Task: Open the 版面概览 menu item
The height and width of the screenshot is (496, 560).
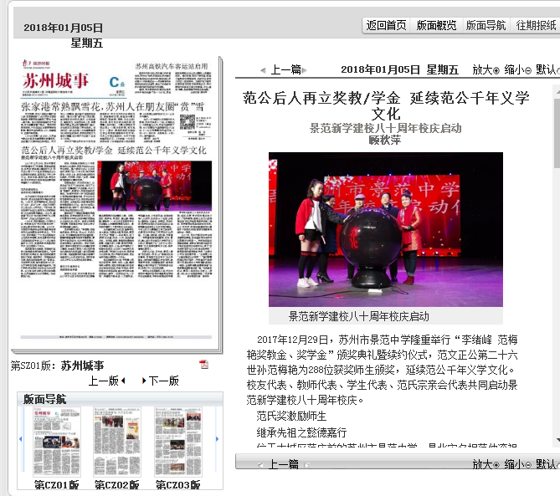Action: 436,26
